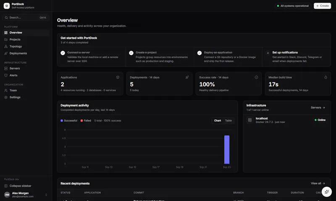Click the Online status badge
The width and height of the screenshot is (336, 201).
320,120
